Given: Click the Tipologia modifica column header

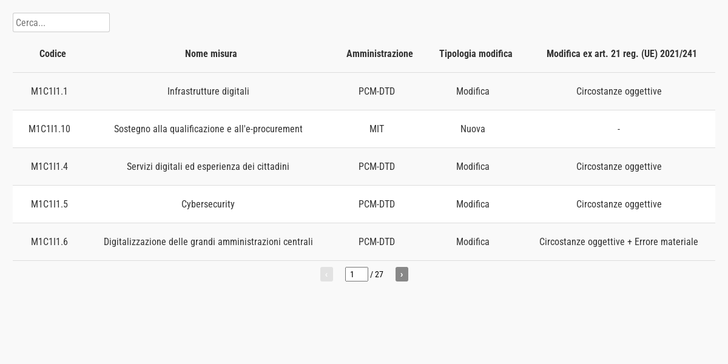Looking at the screenshot, I should pos(476,53).
